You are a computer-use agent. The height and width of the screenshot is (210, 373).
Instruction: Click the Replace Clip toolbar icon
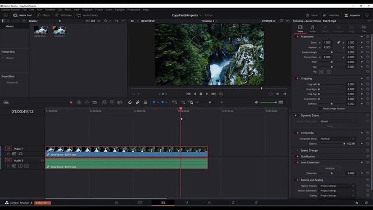click(x=119, y=103)
